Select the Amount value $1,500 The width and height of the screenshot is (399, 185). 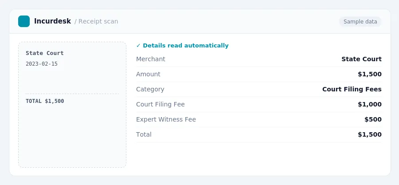tap(369, 74)
